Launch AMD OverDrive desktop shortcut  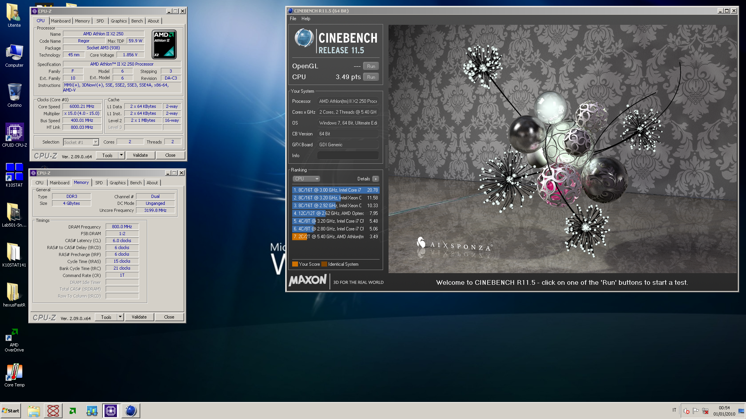click(x=14, y=340)
